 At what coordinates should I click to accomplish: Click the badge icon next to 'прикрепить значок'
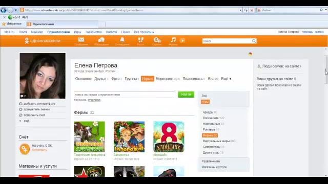20,109
